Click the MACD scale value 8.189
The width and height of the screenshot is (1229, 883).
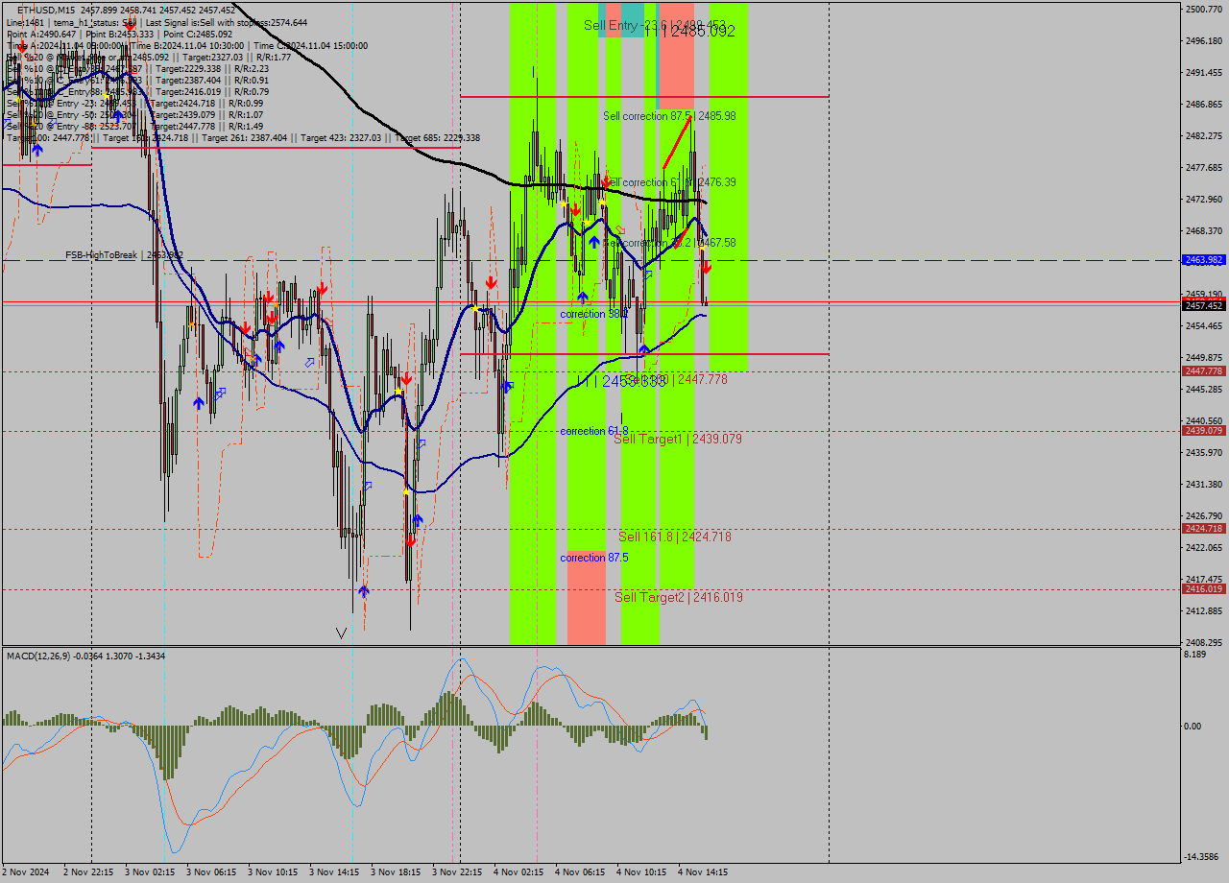click(1195, 655)
